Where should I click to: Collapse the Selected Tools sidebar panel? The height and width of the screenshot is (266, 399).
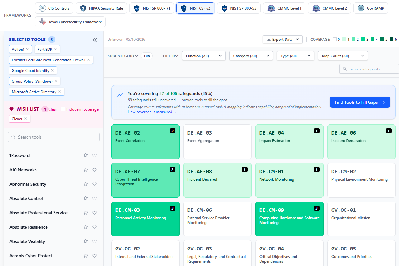point(94,40)
